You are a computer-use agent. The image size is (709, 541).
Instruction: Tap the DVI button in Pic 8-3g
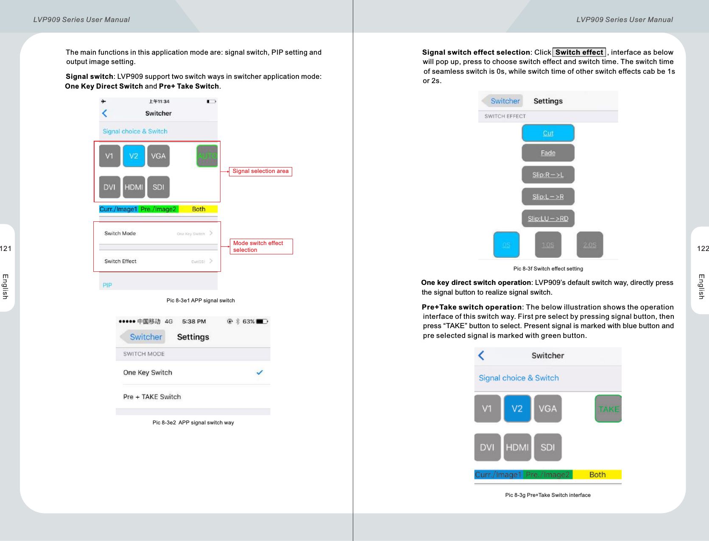coord(487,447)
